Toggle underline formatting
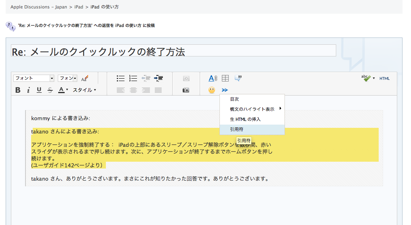This screenshot has height=225, width=411. (x=39, y=90)
